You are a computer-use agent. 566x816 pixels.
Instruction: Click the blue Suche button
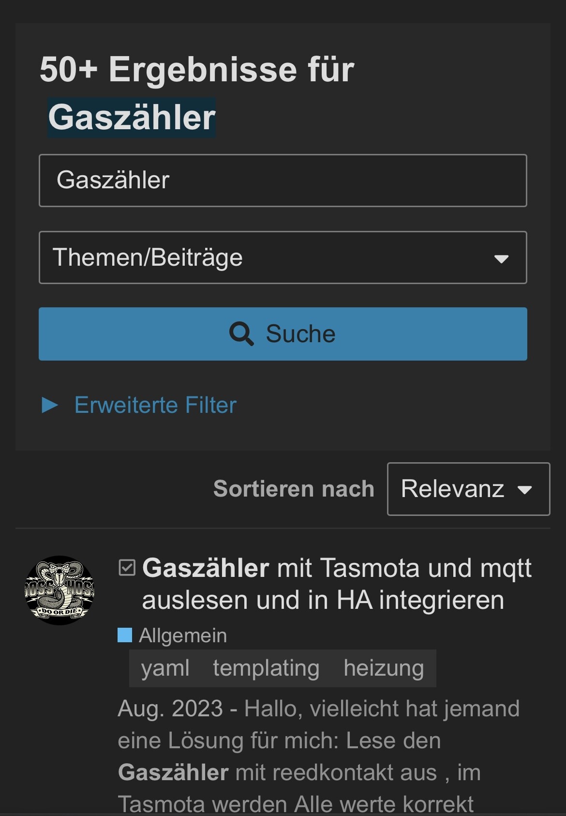[x=283, y=334]
